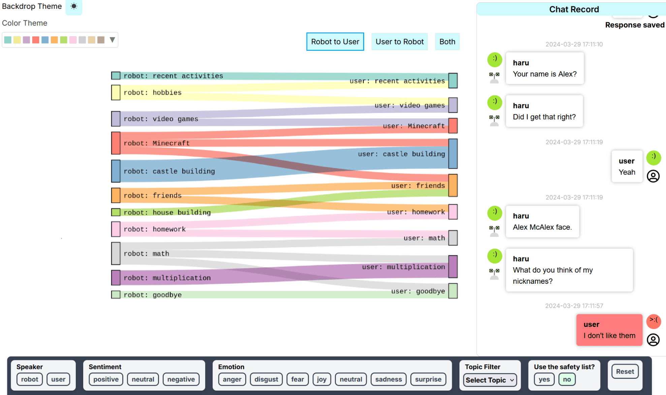
Task: Click the user: video games node box
Action: (453, 105)
